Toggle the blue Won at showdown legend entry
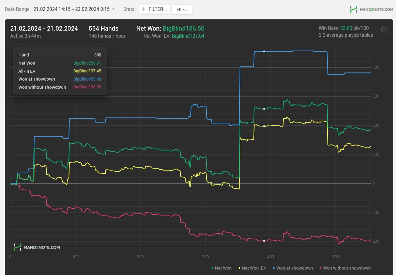 [293, 268]
